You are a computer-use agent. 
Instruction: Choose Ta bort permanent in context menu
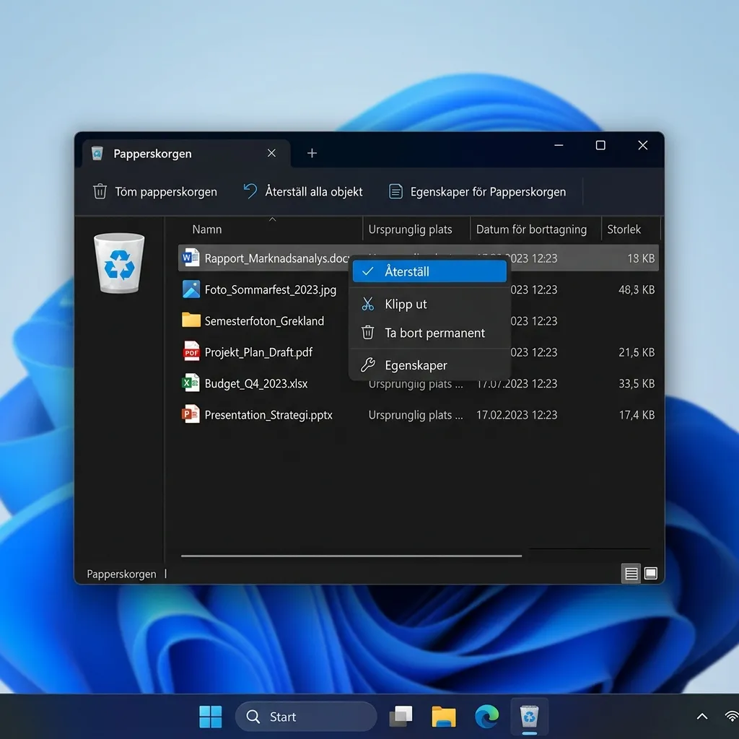[429, 333]
